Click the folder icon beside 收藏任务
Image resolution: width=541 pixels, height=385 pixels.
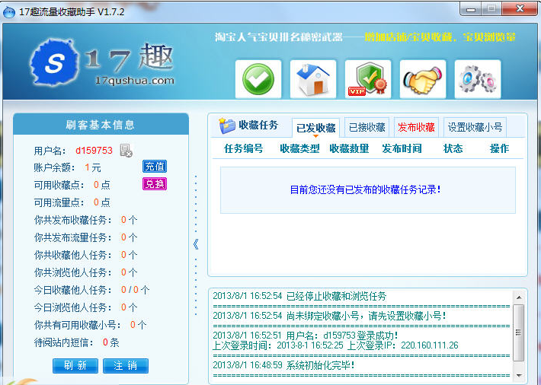click(226, 125)
